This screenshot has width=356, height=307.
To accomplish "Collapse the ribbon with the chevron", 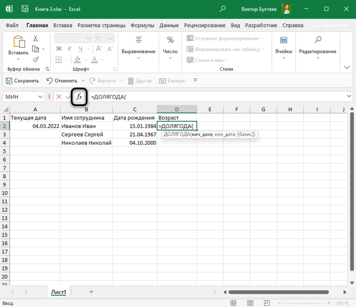I will pyautogui.click(x=347, y=67).
